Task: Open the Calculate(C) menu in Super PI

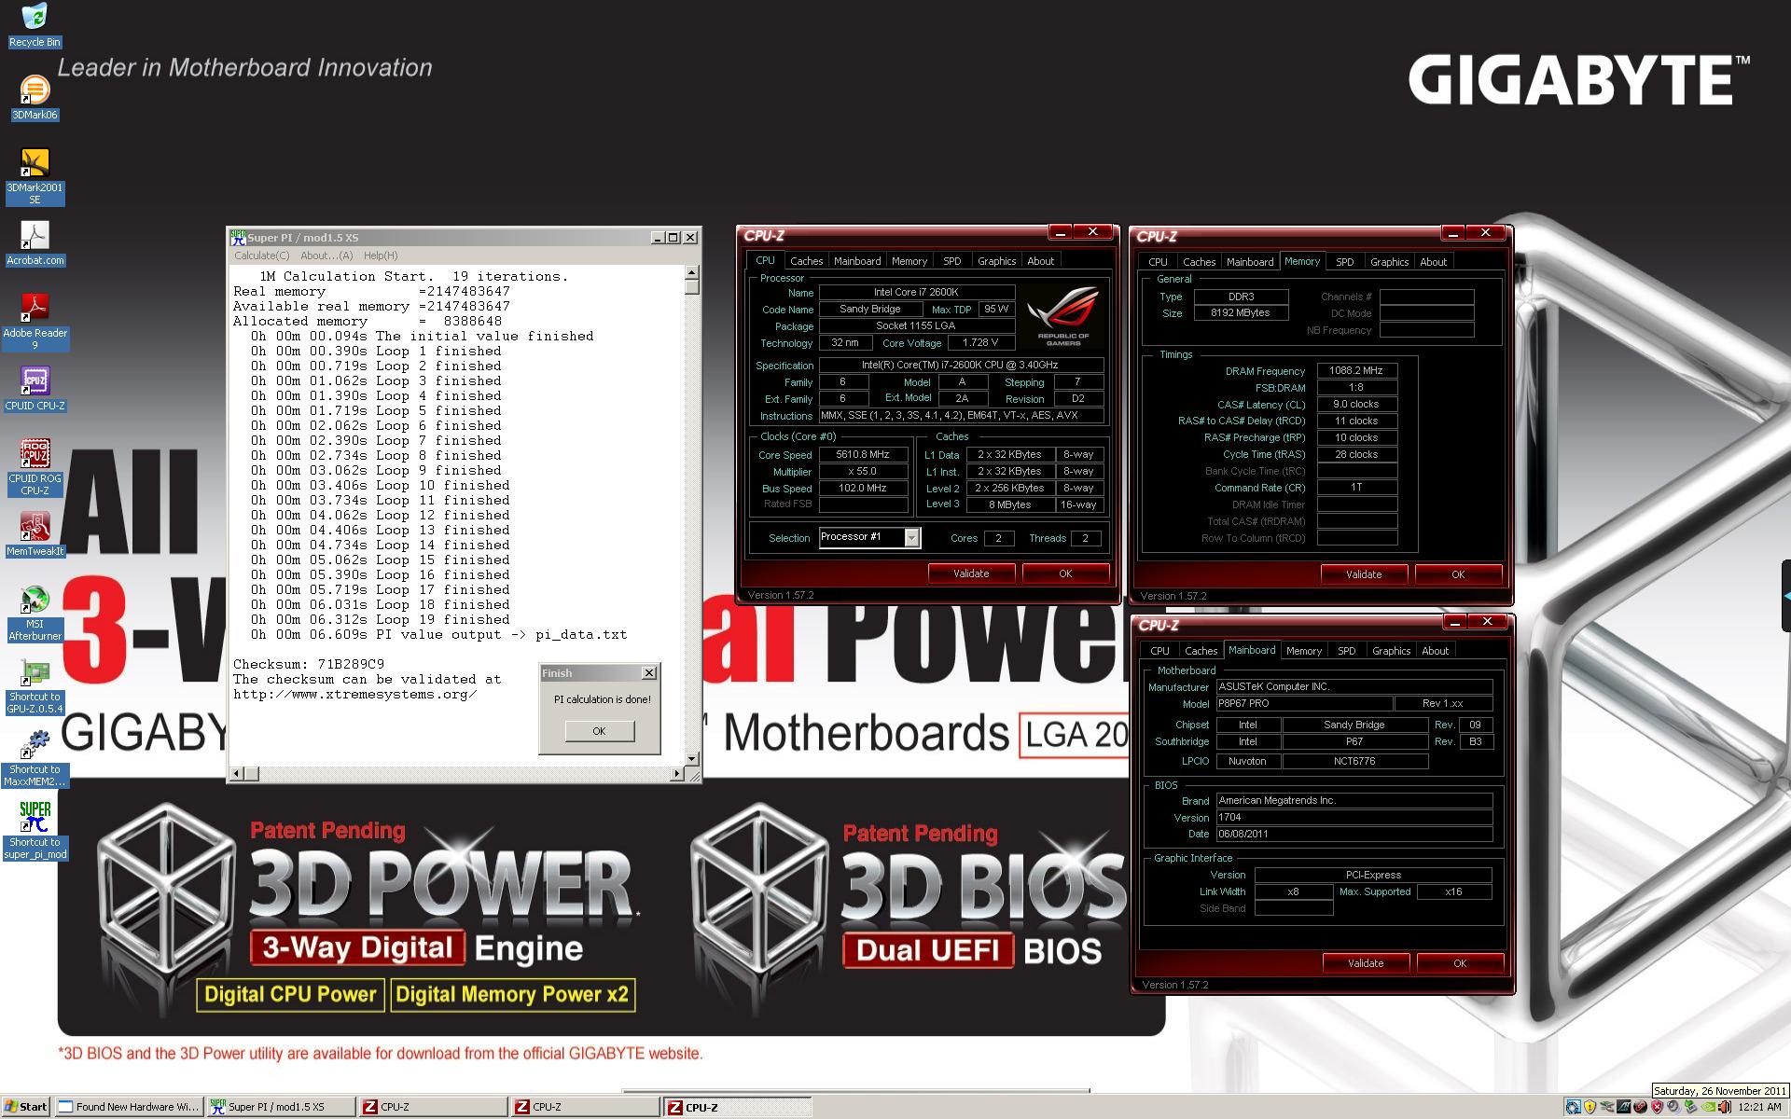Action: point(261,256)
